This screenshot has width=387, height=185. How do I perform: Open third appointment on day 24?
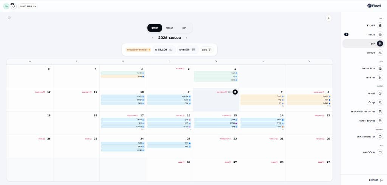tap(123, 150)
